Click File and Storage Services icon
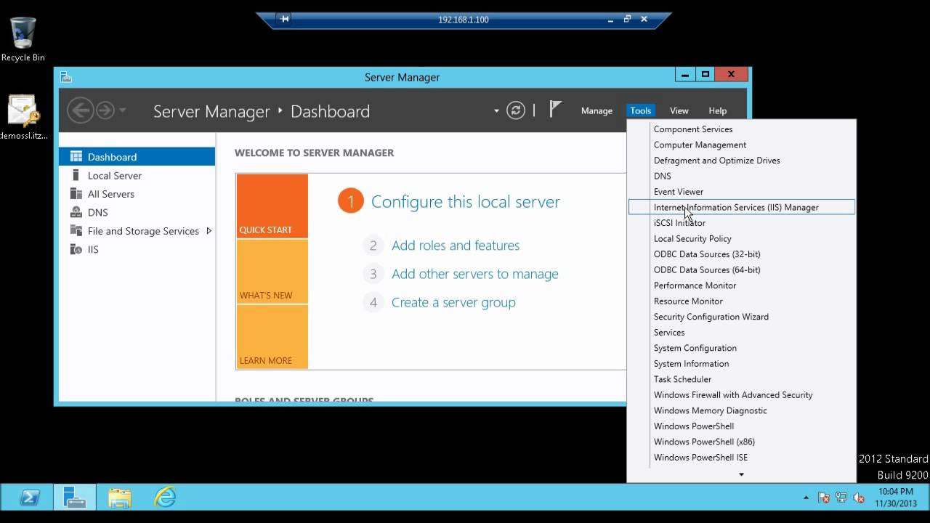Viewport: 930px width, 523px height. point(76,231)
